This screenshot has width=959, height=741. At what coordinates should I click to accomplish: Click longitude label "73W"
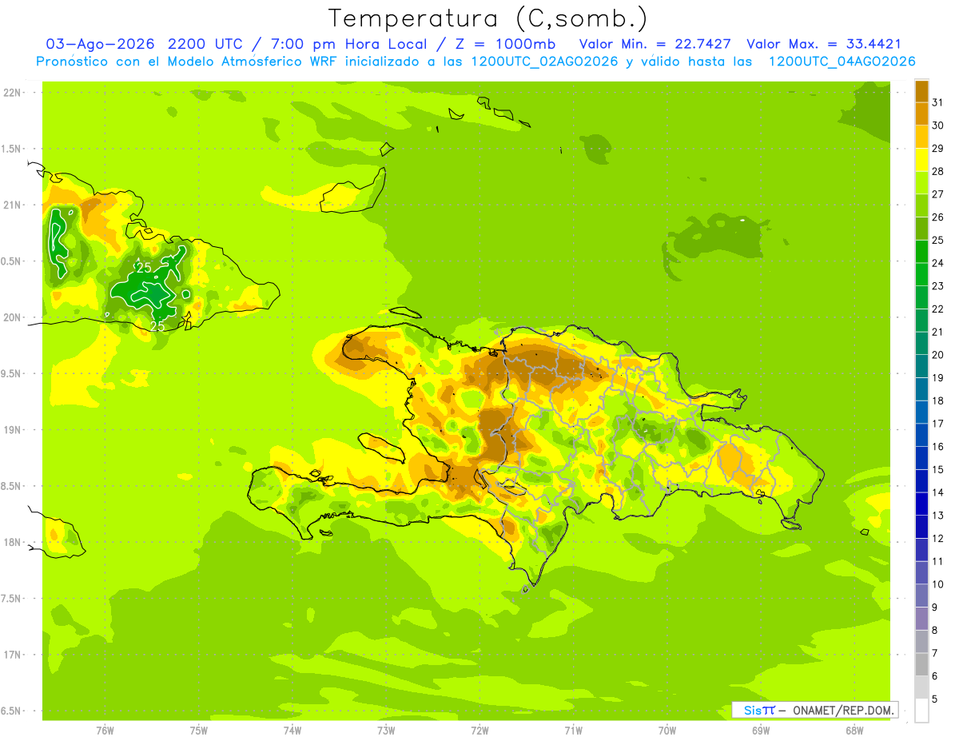pos(386,731)
